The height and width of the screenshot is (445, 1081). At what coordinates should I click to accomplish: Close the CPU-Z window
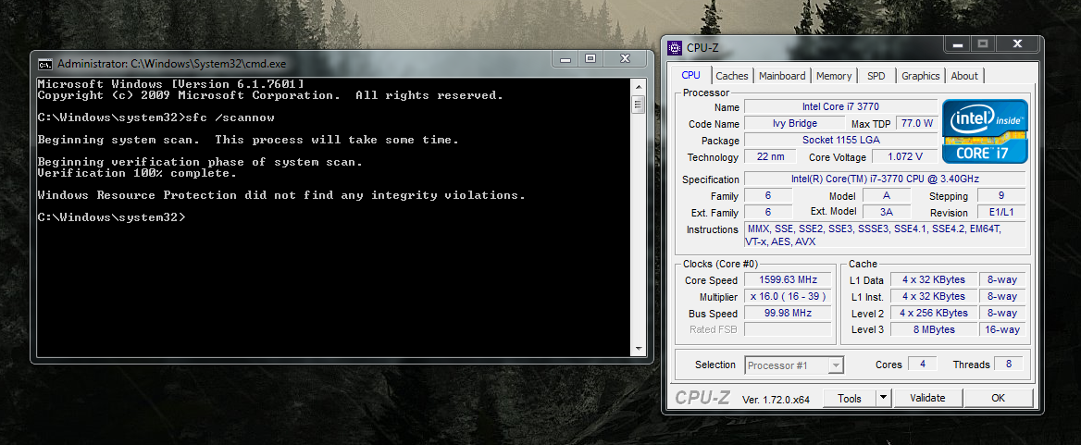[1017, 44]
